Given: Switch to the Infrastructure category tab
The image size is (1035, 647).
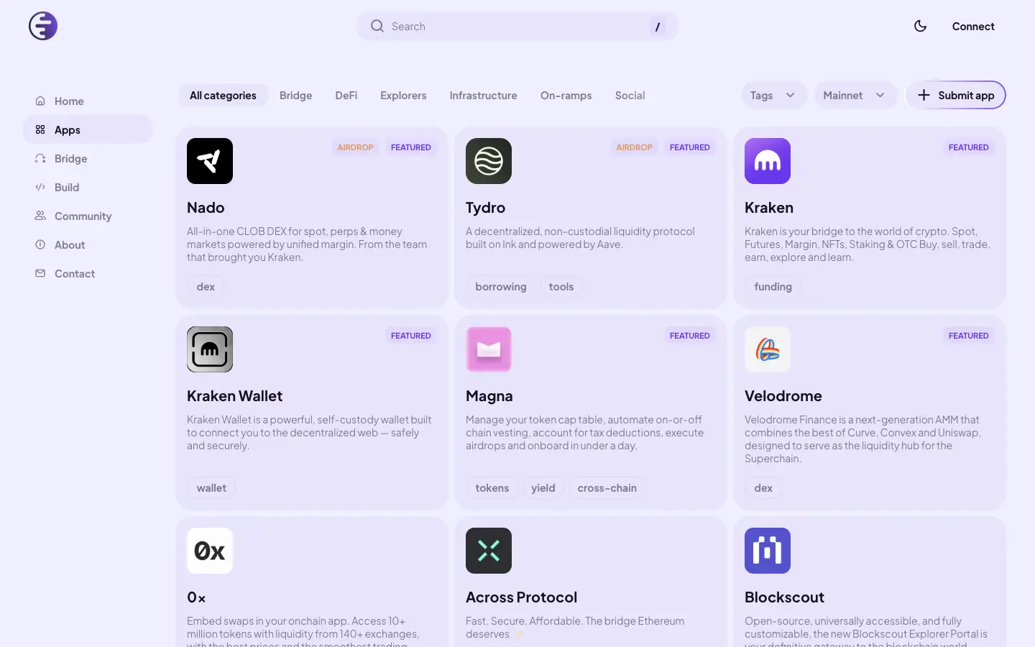Looking at the screenshot, I should [x=483, y=95].
